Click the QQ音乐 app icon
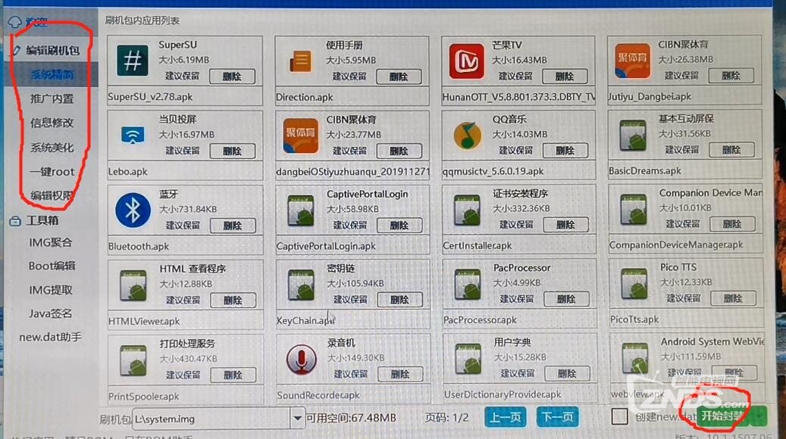Screen dimensions: 786x439 tap(467, 136)
